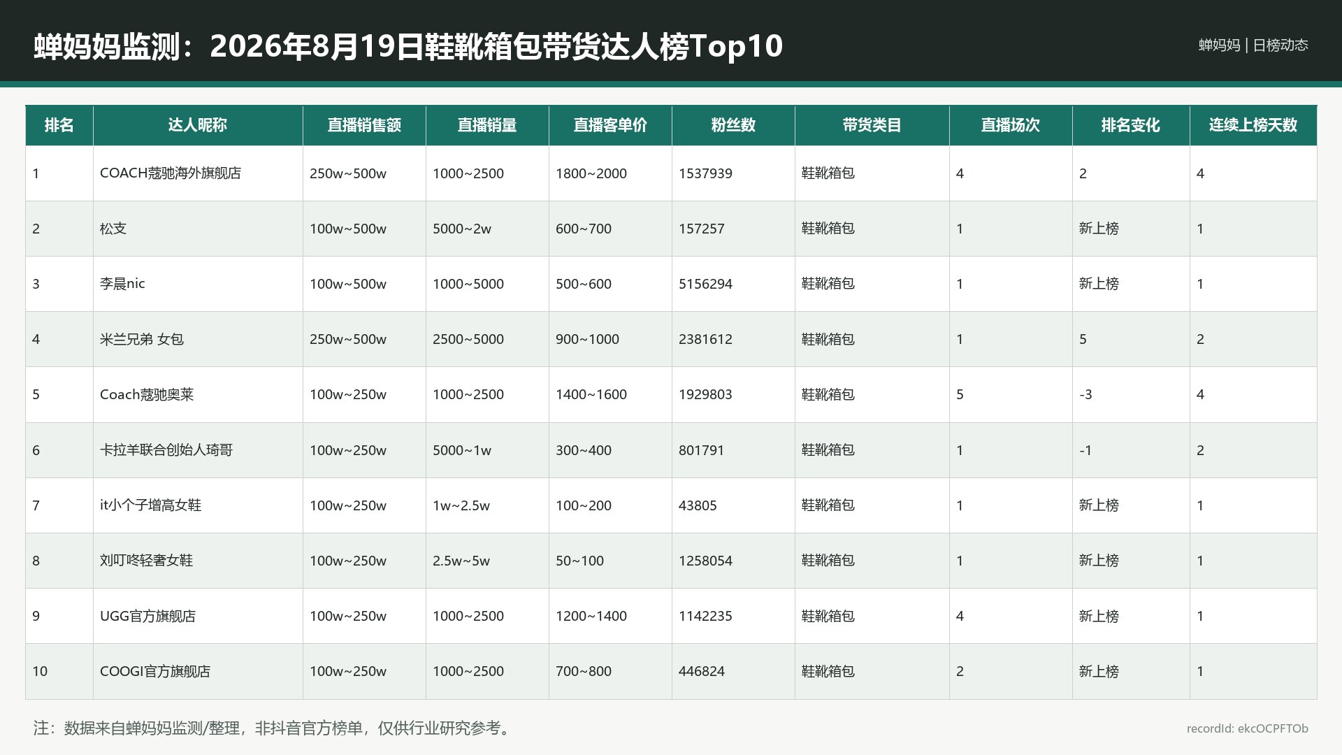The width and height of the screenshot is (1342, 755).
Task: Click the 直播客单价 column header
Action: [x=610, y=125]
